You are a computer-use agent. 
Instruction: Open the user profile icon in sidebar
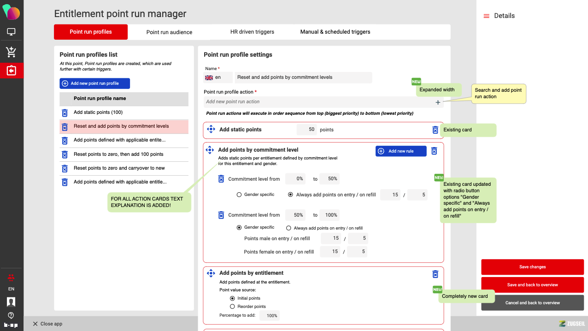11,302
